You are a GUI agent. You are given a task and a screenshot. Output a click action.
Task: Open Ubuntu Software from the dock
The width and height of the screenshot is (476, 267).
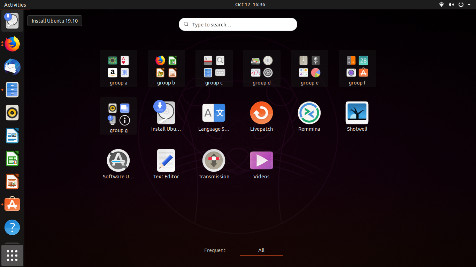pos(12,204)
